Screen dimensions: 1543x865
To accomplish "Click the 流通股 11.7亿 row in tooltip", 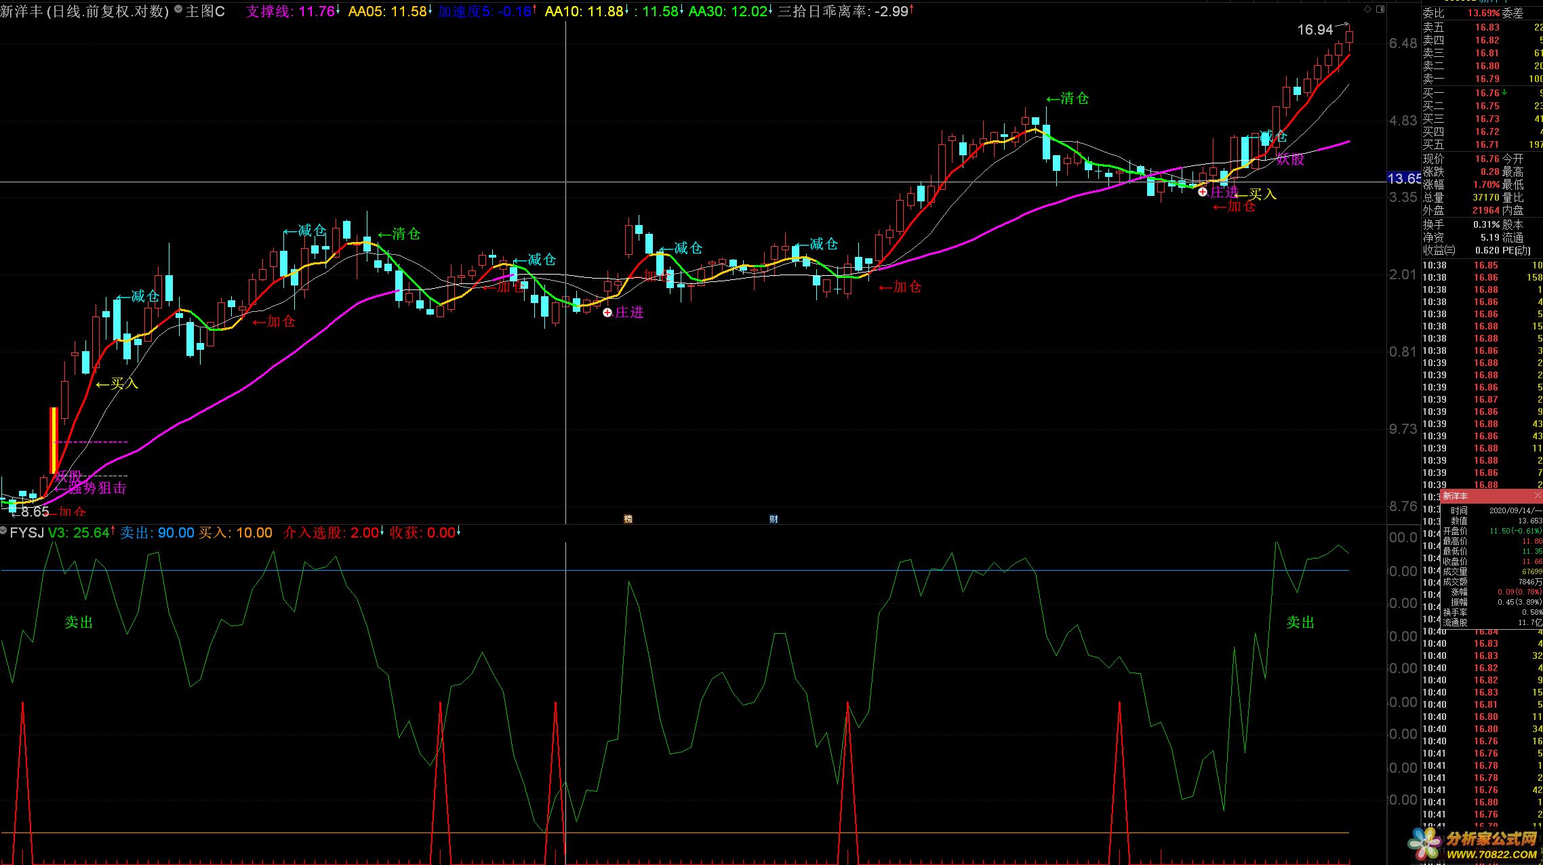I will [1491, 622].
